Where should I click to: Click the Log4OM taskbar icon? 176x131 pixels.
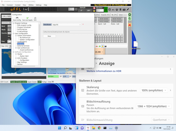88,128
